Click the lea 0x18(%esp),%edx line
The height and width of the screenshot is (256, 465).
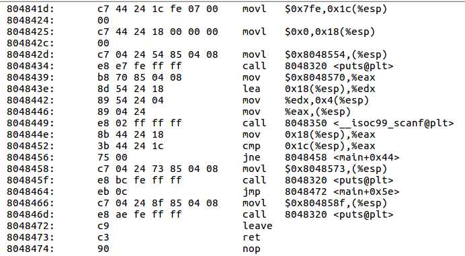click(191, 89)
